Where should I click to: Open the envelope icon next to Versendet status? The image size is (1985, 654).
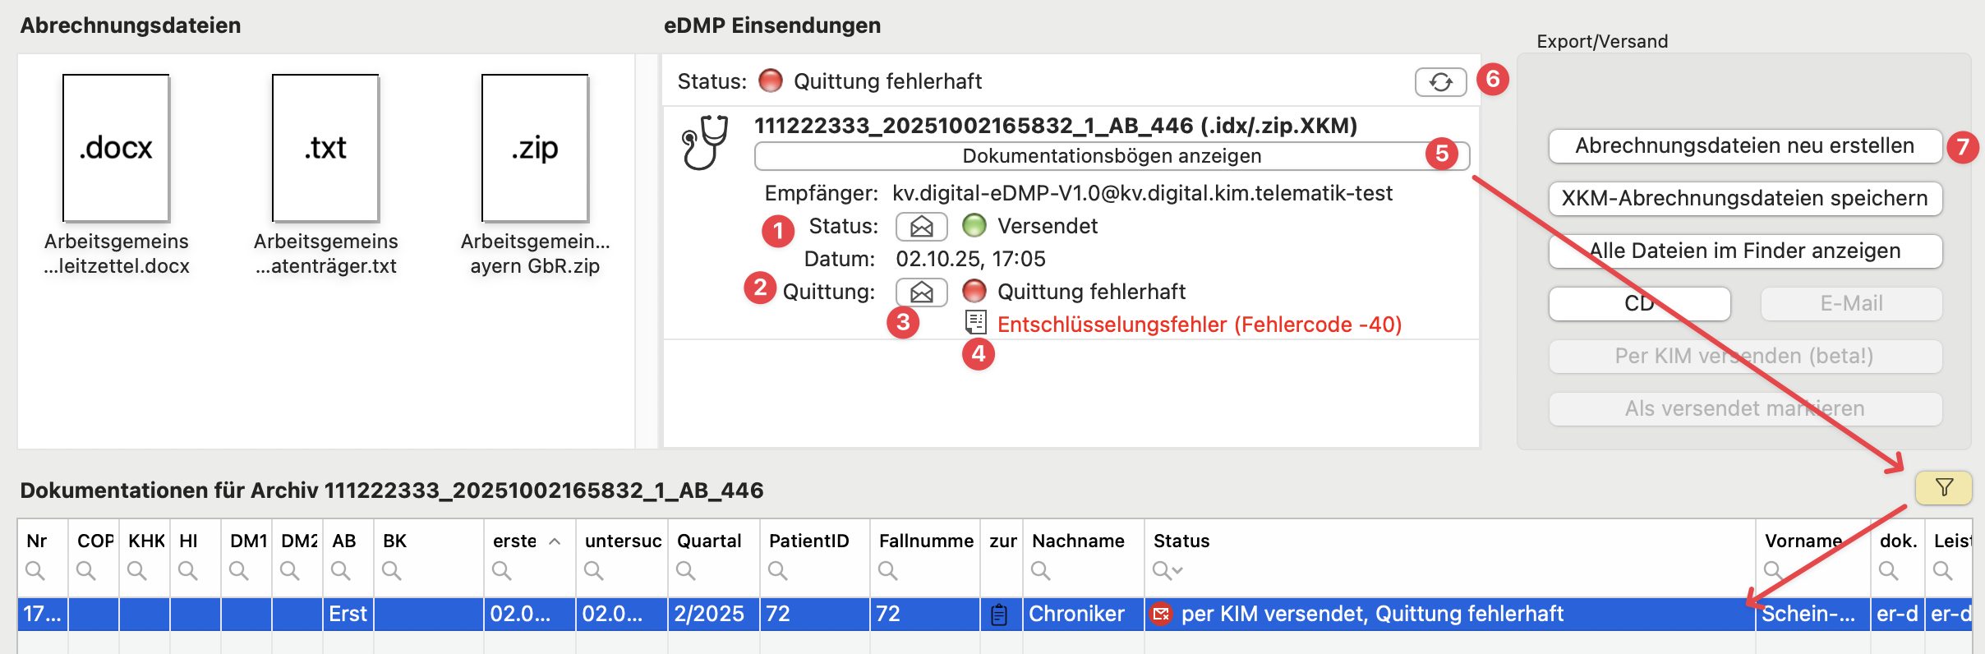click(x=921, y=226)
